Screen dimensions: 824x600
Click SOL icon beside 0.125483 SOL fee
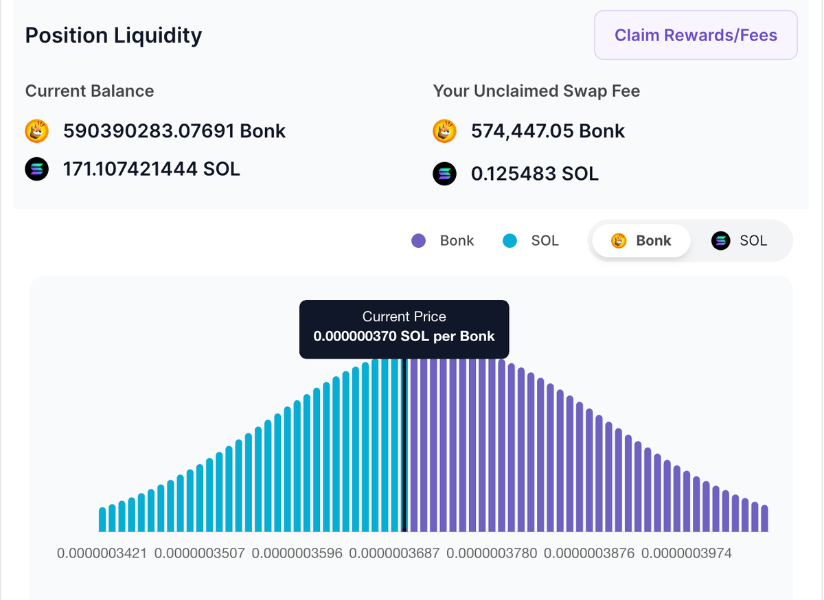point(445,174)
